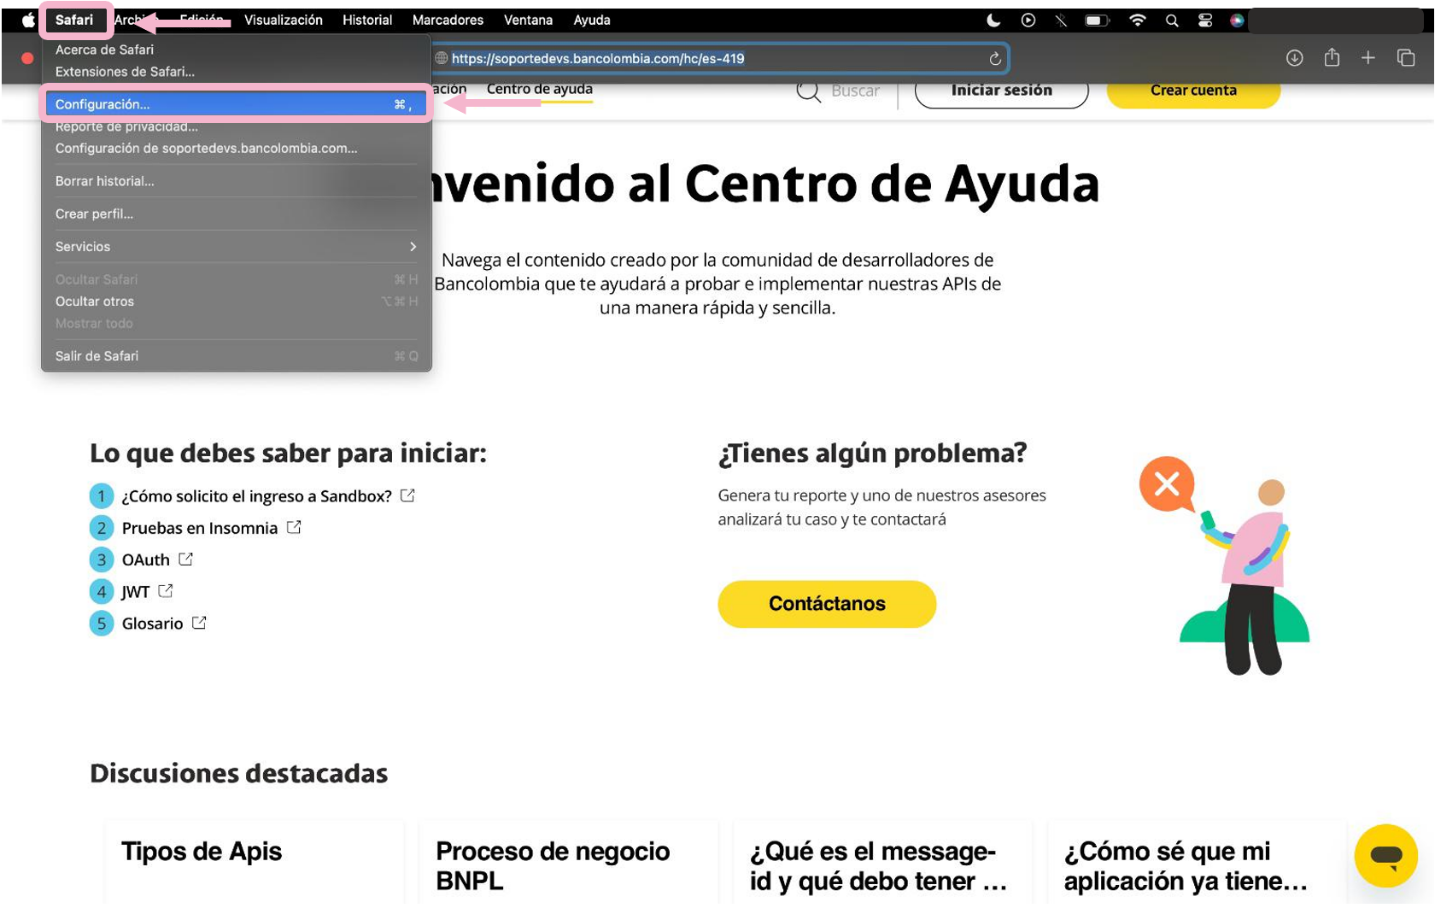Open the Historial menu

(367, 20)
